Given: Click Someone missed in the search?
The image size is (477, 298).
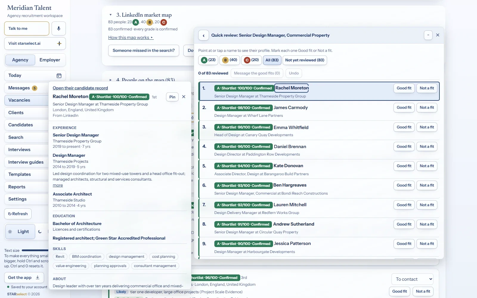Looking at the screenshot, I should (x=144, y=51).
